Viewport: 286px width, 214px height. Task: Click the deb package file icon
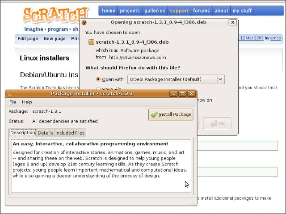pyautogui.click(x=91, y=42)
